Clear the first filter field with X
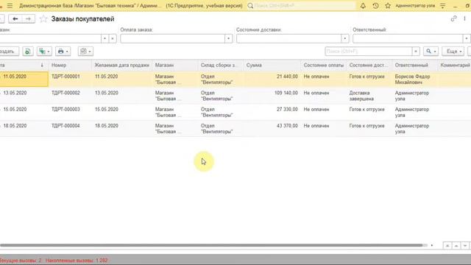The height and width of the screenshot is (265, 471). tap(113, 39)
